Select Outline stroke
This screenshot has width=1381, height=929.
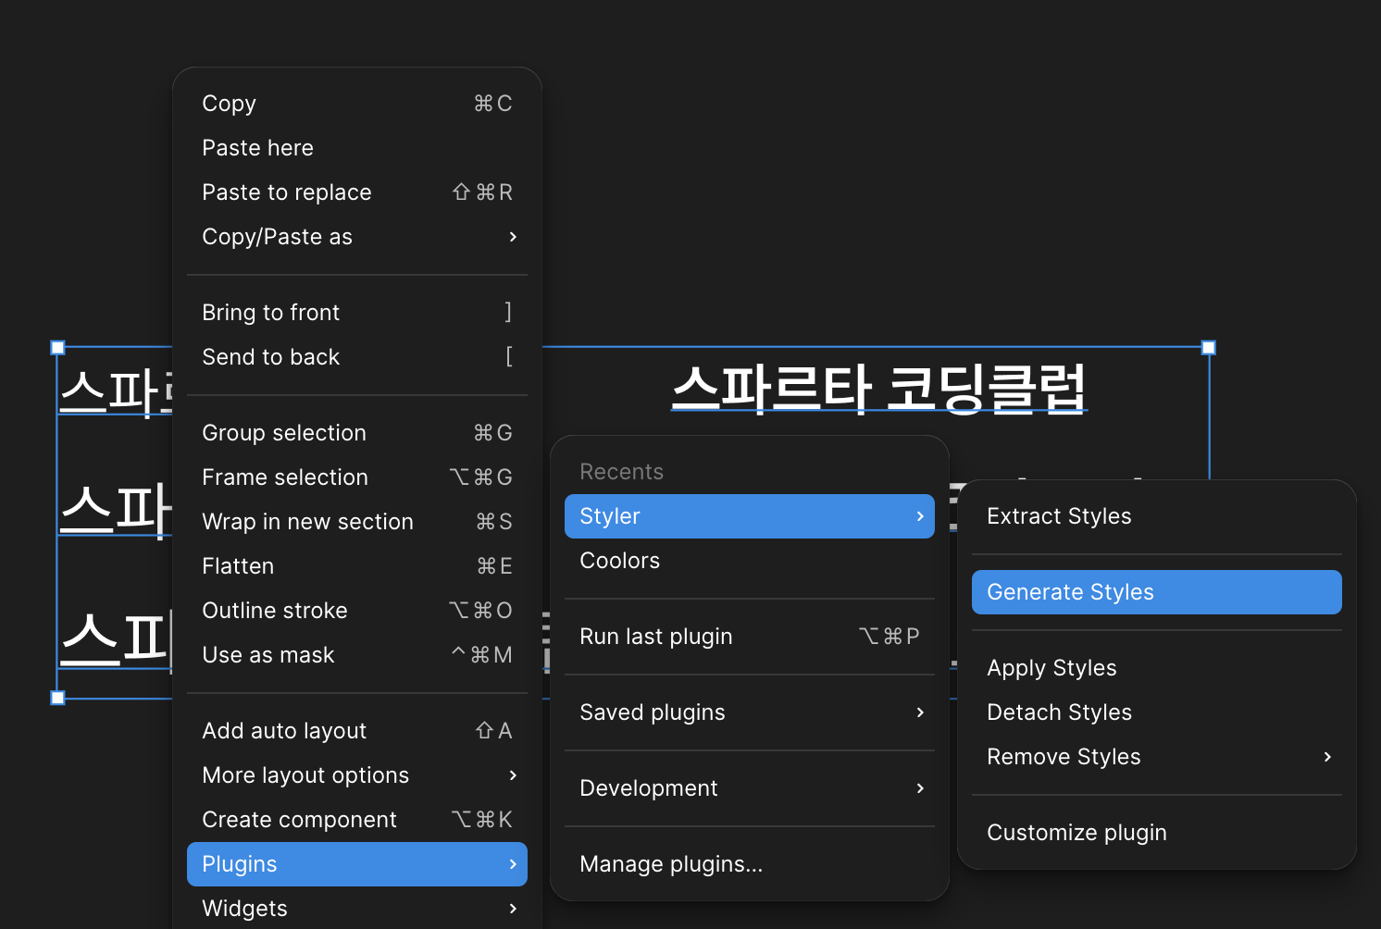[357, 611]
